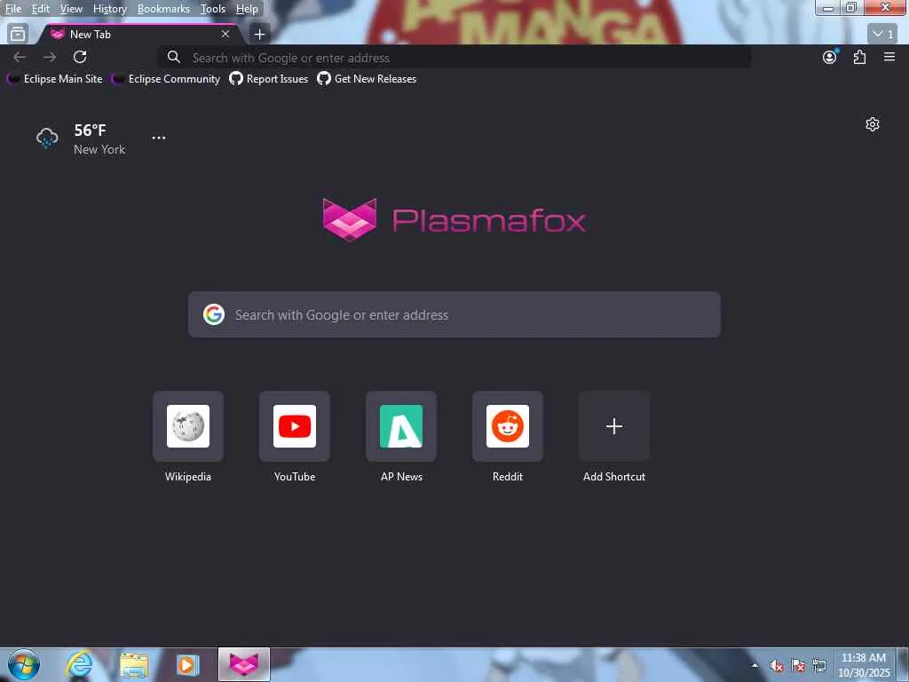Open Windows Explorer from taskbar
Screen dimensions: 909x682
point(133,664)
